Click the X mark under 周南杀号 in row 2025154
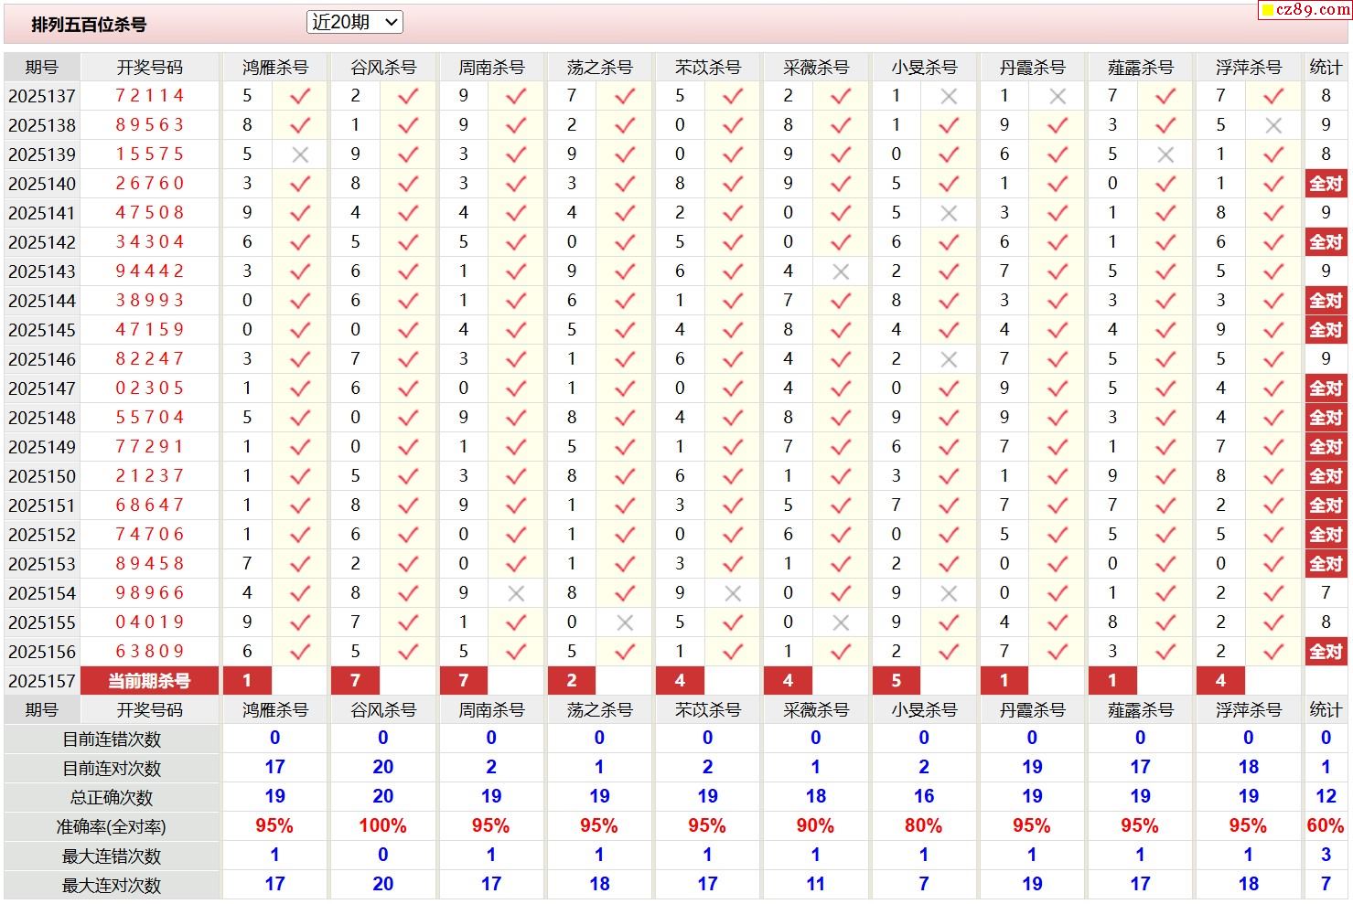The height and width of the screenshot is (904, 1353). click(516, 593)
